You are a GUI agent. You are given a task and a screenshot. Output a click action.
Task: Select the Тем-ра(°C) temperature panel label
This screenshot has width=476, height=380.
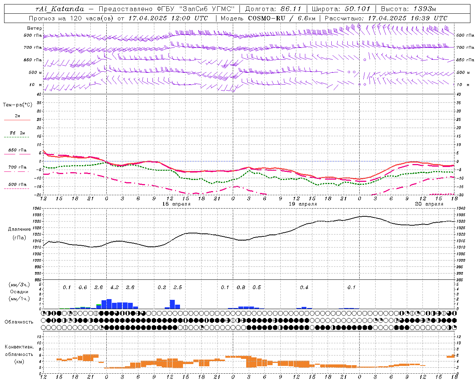17,105
